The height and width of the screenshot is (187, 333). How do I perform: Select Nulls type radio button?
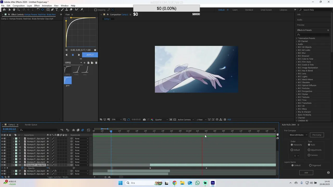click(309, 145)
